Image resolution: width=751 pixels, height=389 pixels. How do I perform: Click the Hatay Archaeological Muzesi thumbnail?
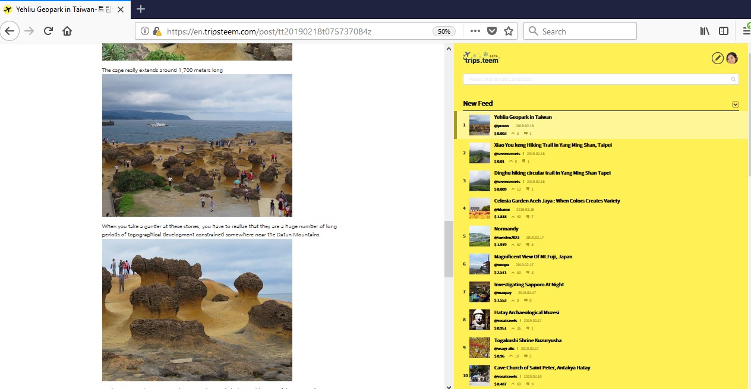coord(479,320)
